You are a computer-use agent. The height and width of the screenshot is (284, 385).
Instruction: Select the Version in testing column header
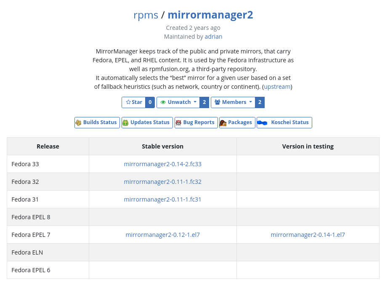(x=308, y=146)
